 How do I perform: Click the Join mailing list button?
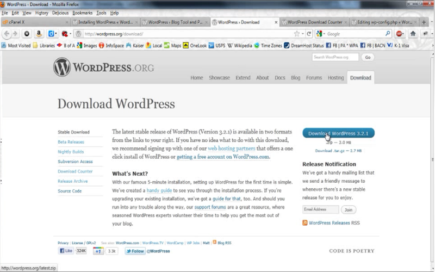pyautogui.click(x=349, y=209)
